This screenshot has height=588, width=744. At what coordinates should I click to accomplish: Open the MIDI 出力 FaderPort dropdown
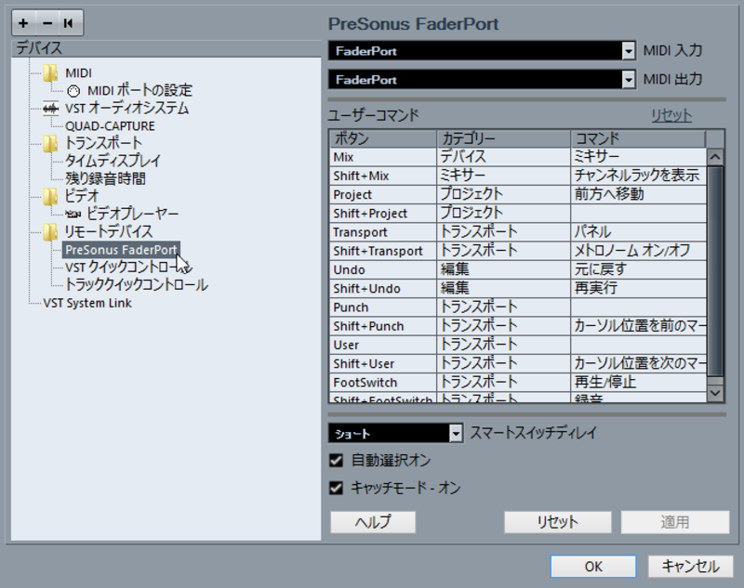482,80
